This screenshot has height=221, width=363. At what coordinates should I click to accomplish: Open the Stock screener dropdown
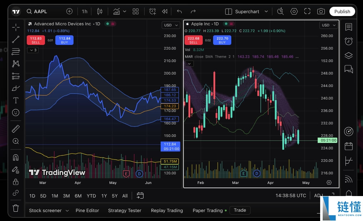49,211
